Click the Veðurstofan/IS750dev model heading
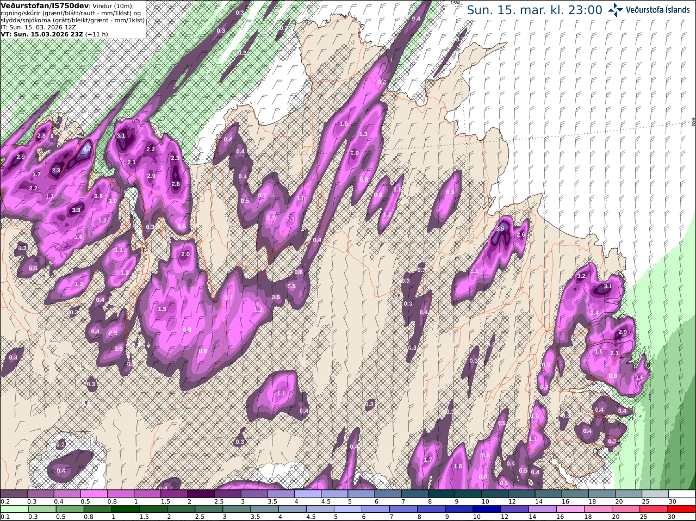 (x=45, y=5)
